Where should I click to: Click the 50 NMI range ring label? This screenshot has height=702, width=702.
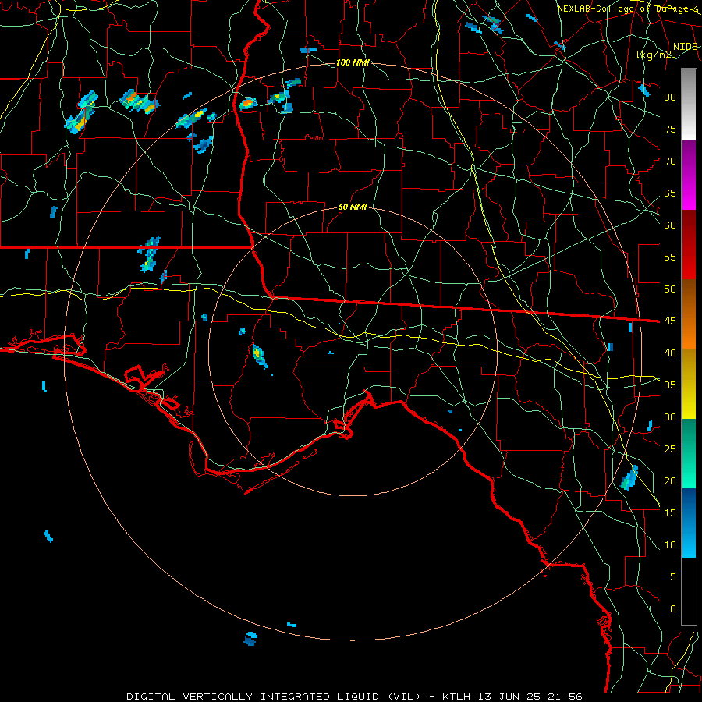tap(353, 207)
